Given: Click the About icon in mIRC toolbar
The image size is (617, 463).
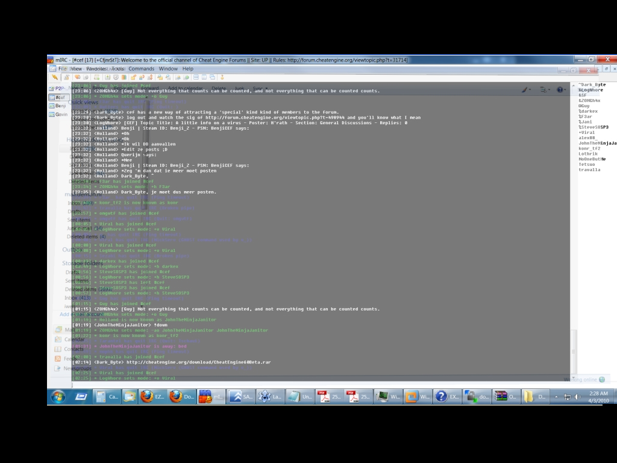Looking at the screenshot, I should 222,77.
